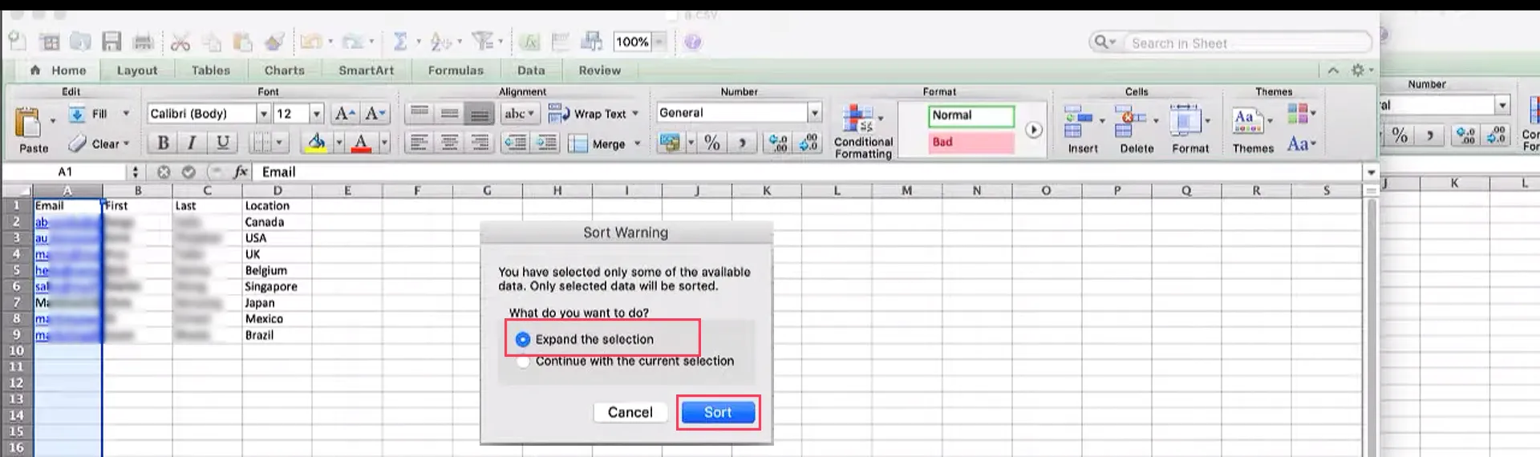Screen dimensions: 1540x457
Task: Click the AutoSum sigma icon
Action: point(400,42)
